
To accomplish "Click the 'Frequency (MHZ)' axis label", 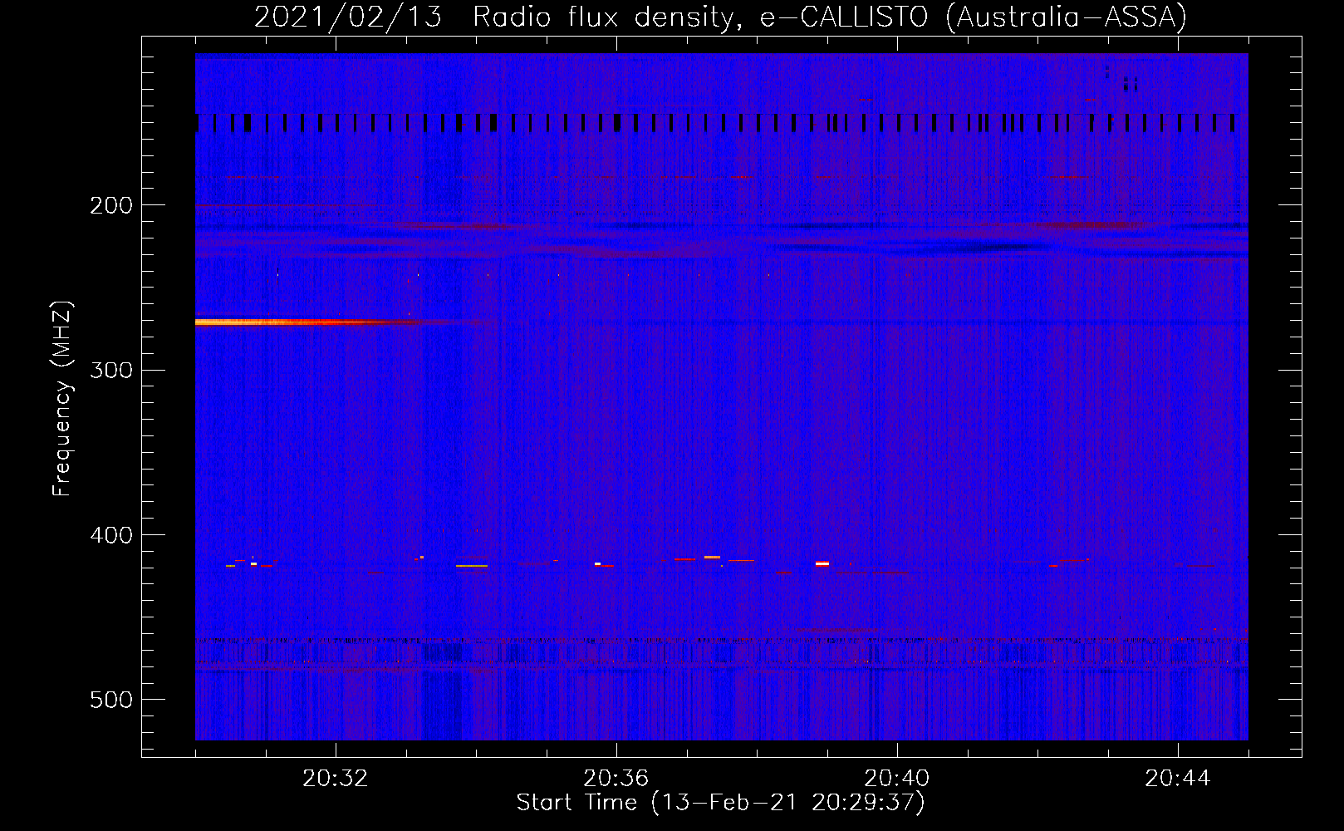I will 62,399.
